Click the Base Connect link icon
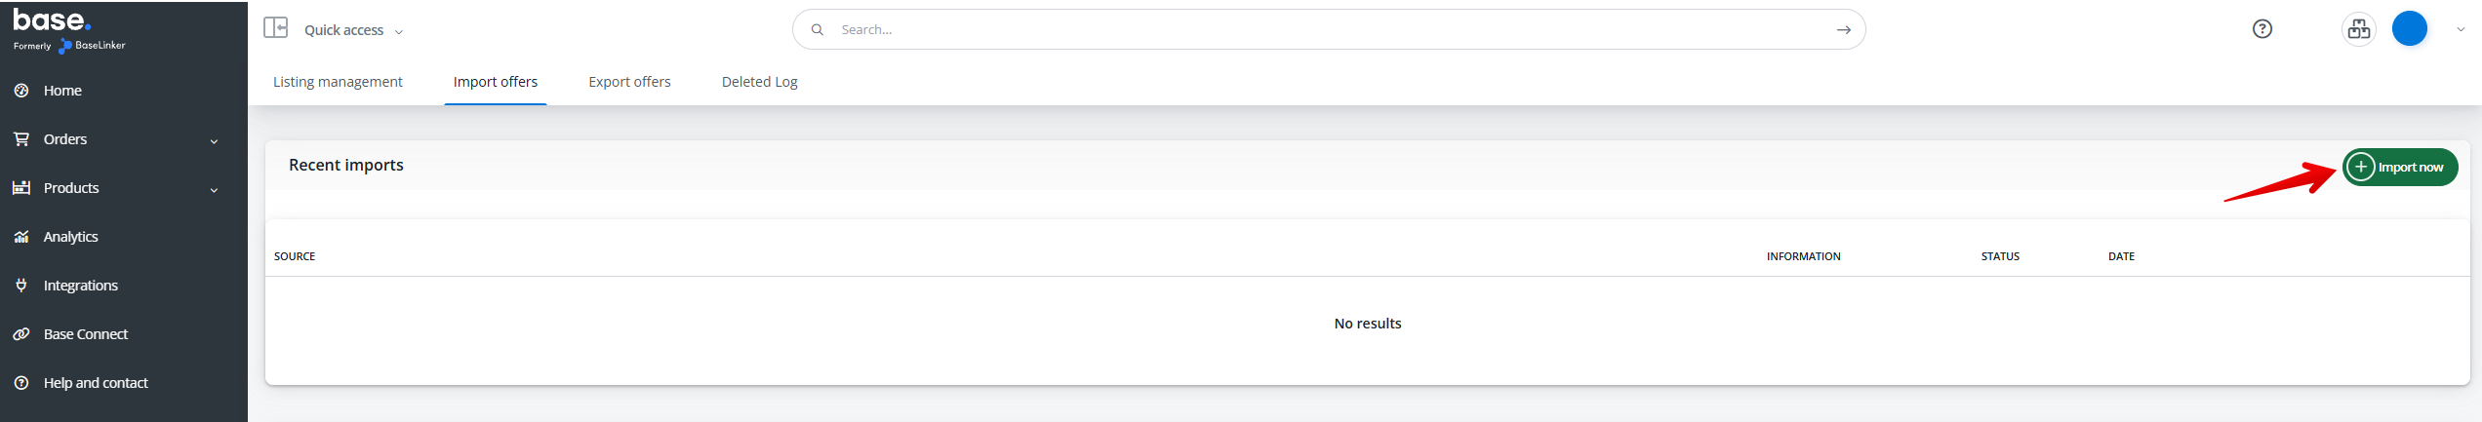This screenshot has width=2482, height=422. click(x=21, y=334)
